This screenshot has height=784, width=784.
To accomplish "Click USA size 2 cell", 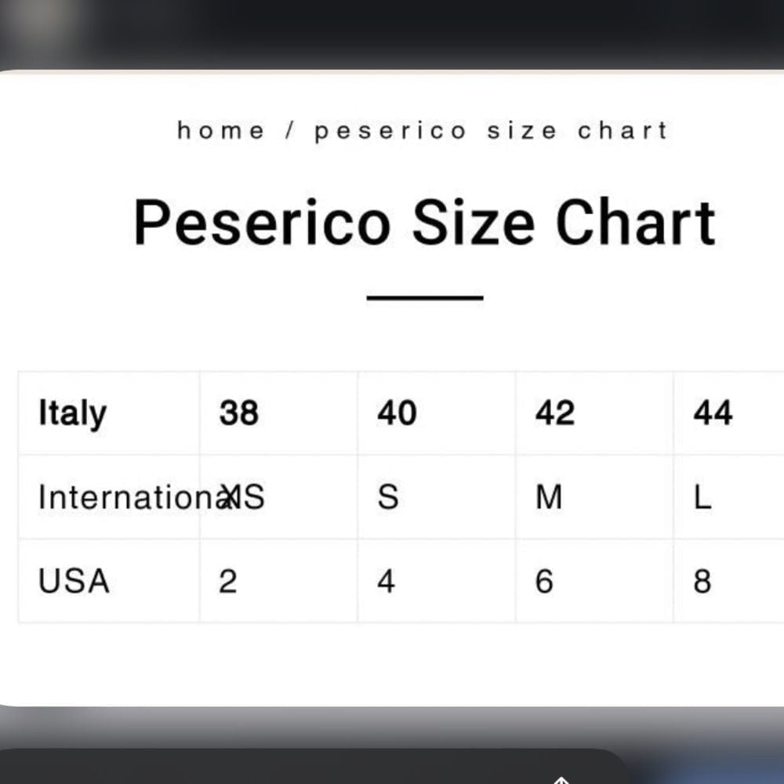I will 278,581.
